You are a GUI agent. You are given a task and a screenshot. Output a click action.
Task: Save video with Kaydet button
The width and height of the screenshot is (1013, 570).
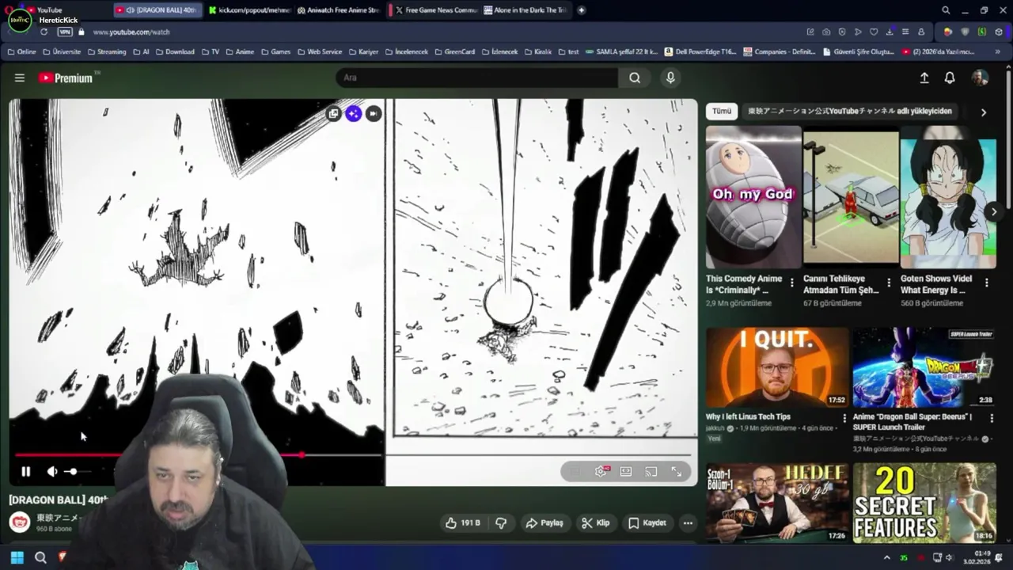point(647,523)
